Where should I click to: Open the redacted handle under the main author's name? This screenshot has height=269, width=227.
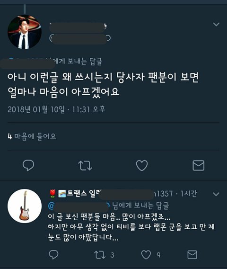coord(80,38)
